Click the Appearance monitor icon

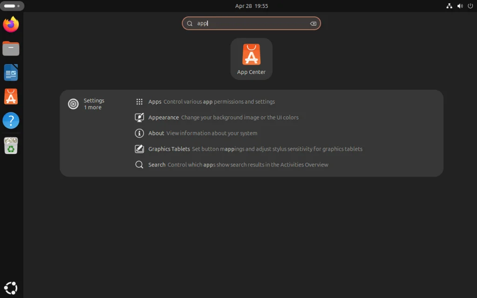(139, 118)
